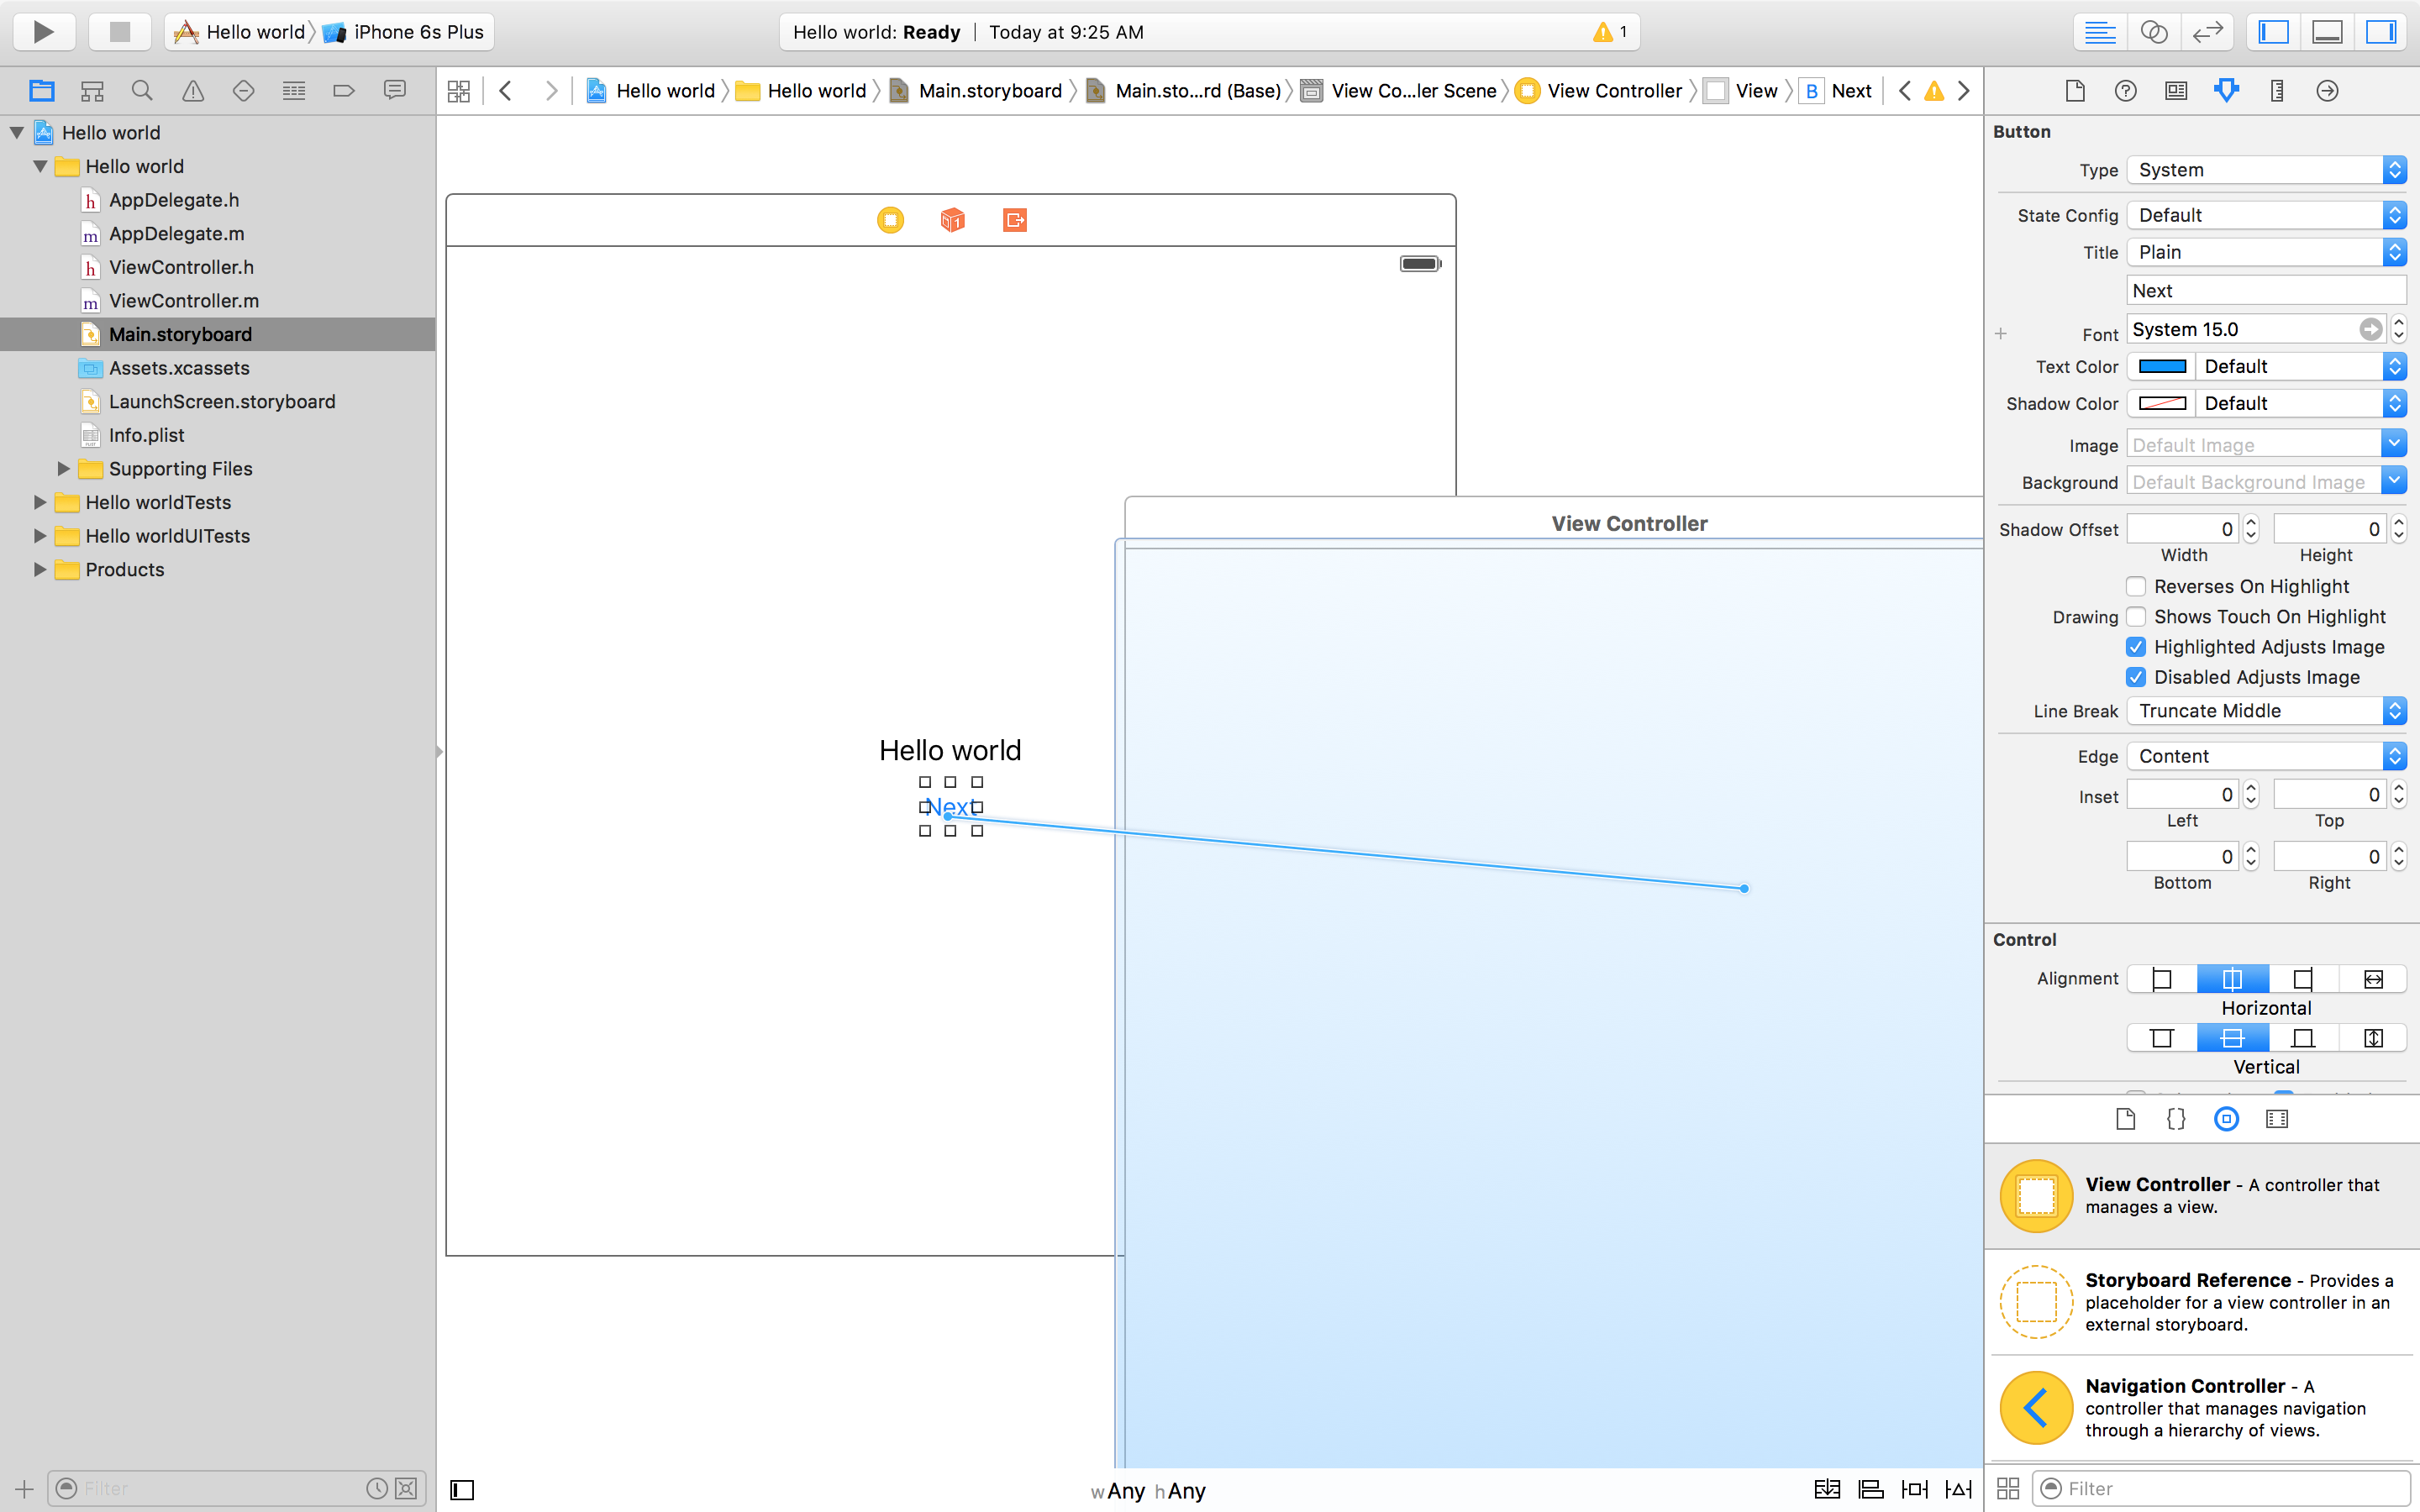Click the Run (play) button
The image size is (2420, 1512).
click(x=44, y=32)
